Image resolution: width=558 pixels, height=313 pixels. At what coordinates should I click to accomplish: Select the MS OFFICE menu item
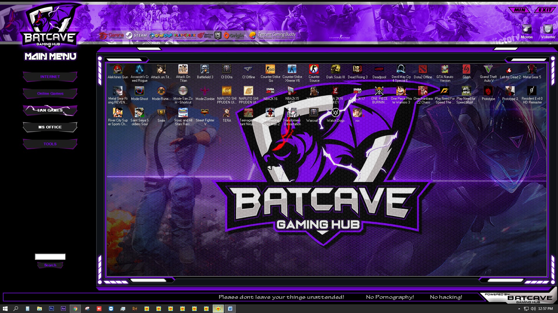click(50, 127)
